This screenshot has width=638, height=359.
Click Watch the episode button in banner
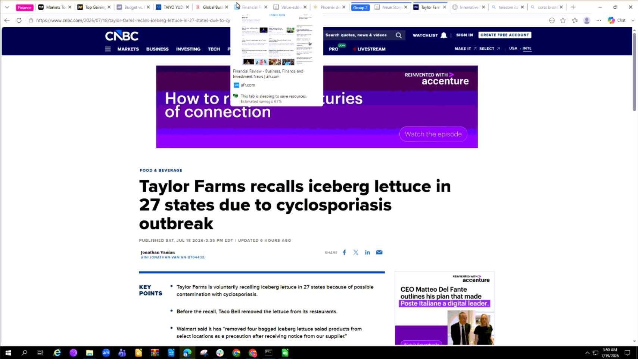pos(433,134)
